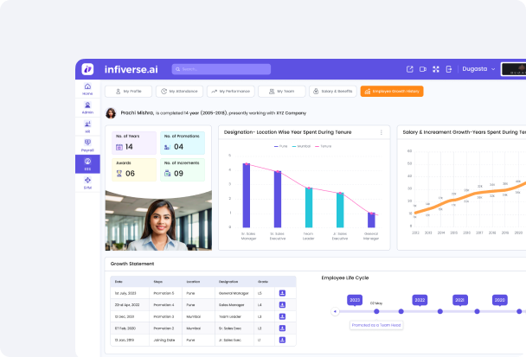Open the Home sidebar item
Viewport: 526px width, 357px height.
click(87, 89)
